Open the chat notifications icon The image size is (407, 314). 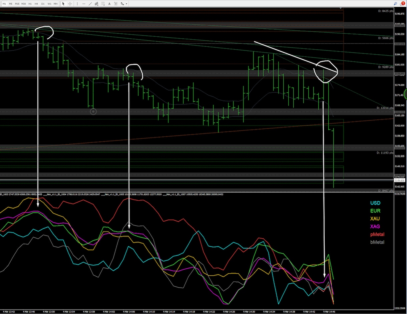click(402, 3)
